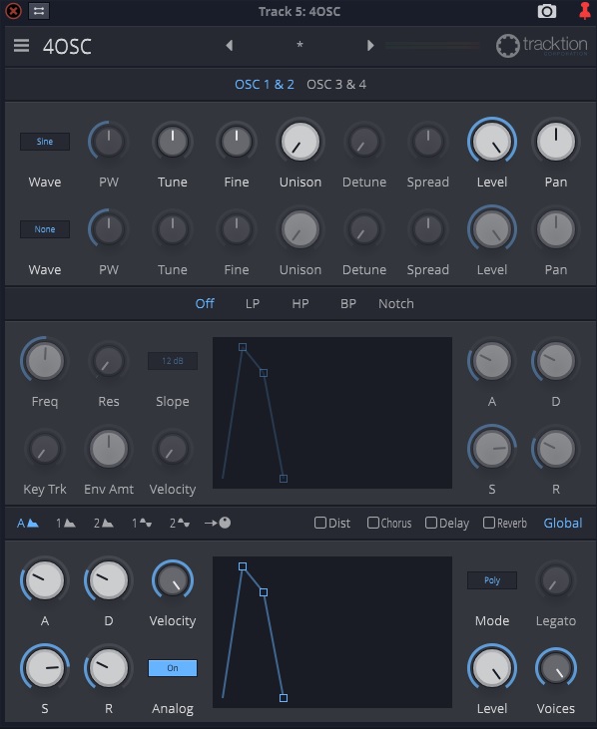This screenshot has width=597, height=729.
Task: Close the 4OSC plugin window
Action: pyautogui.click(x=13, y=11)
